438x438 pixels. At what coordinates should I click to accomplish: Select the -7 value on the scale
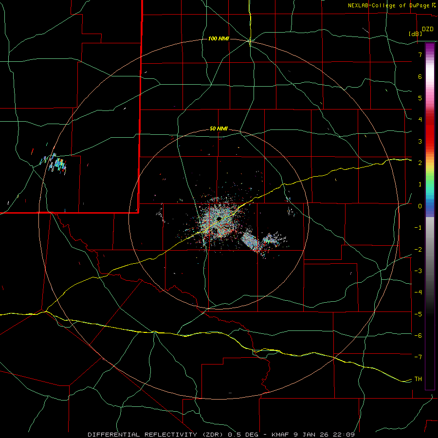[418, 357]
